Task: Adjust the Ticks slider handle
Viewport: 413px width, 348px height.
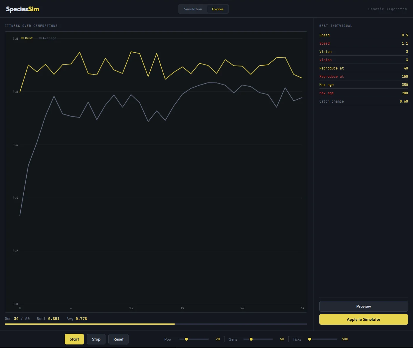Action: click(x=309, y=339)
